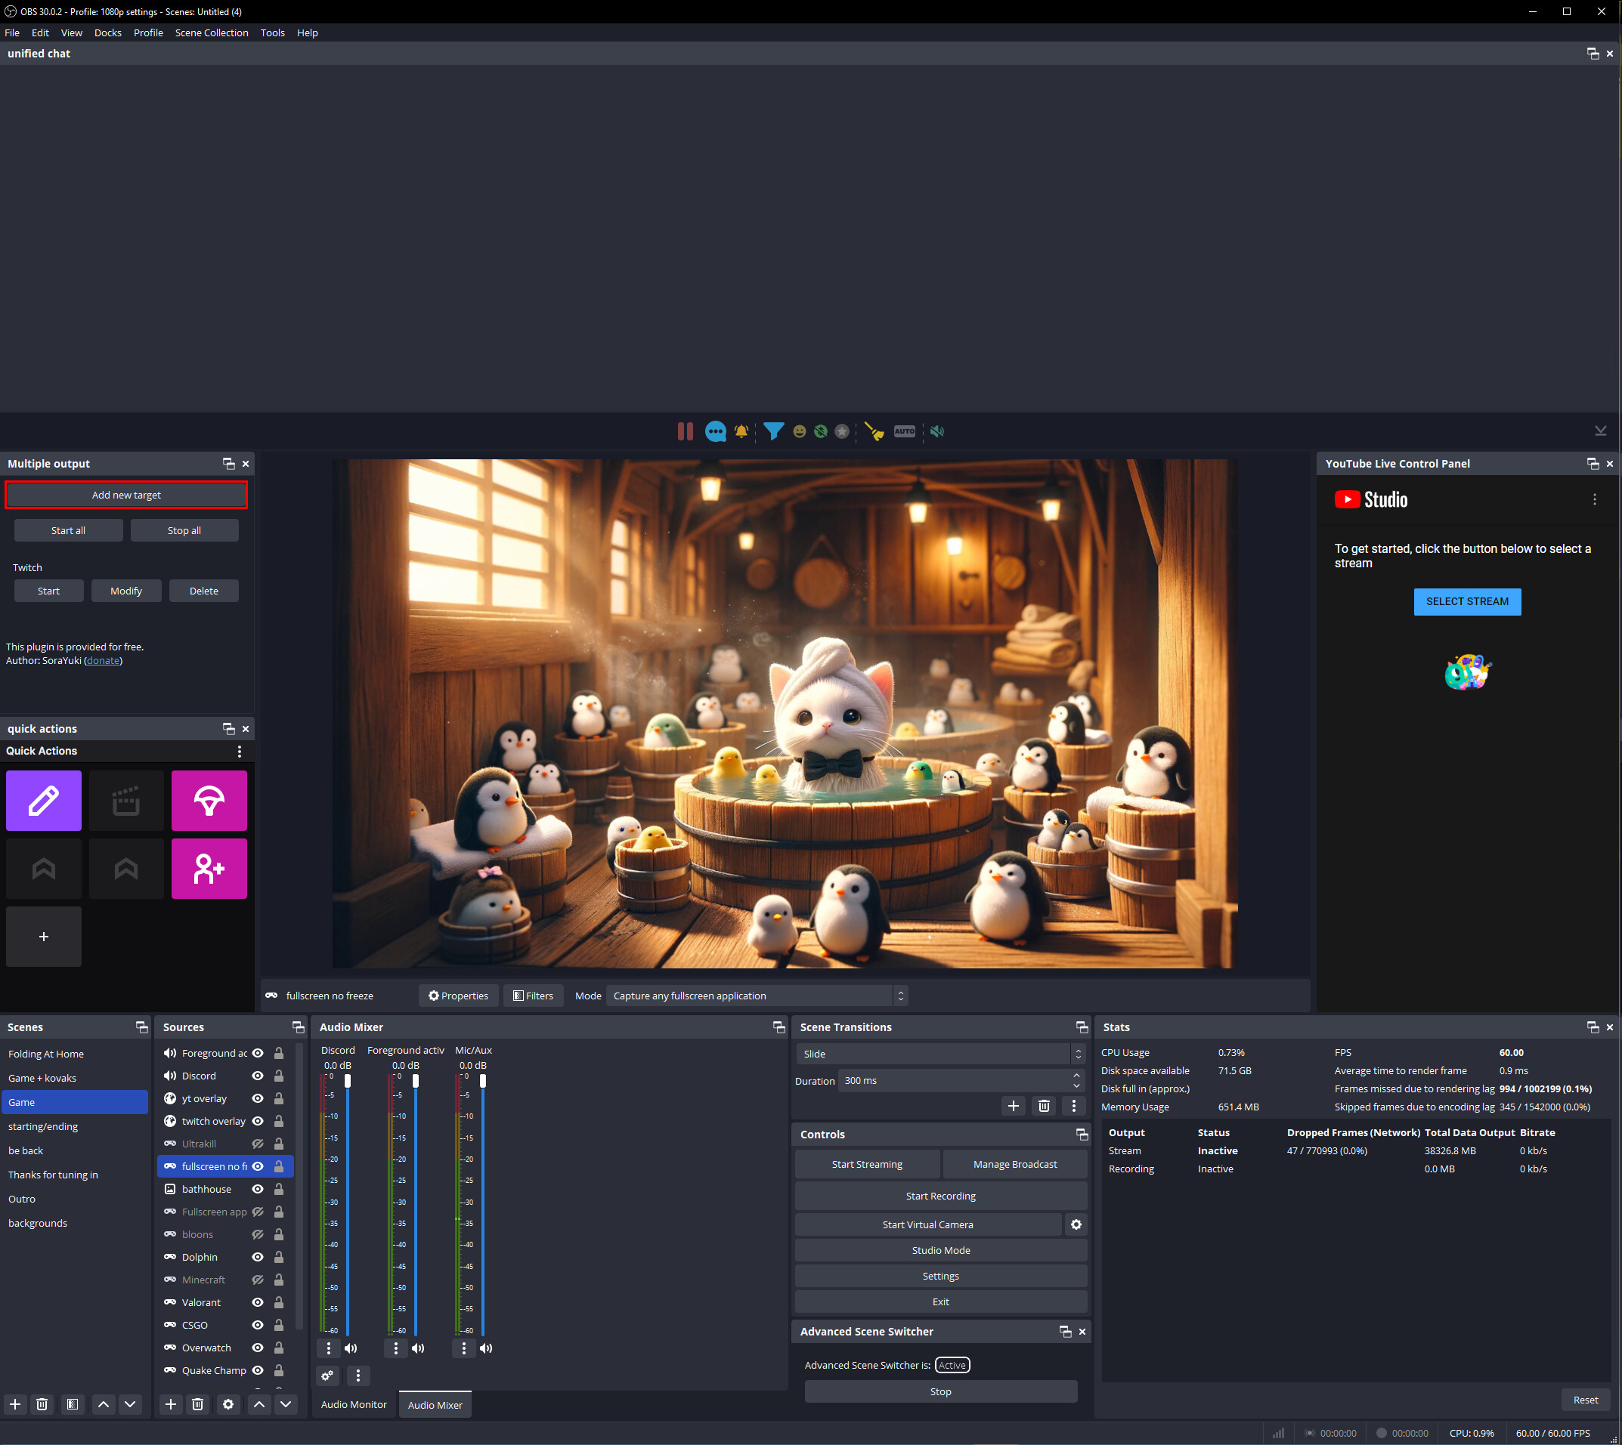Click the SELECT STREAM button

tap(1466, 601)
